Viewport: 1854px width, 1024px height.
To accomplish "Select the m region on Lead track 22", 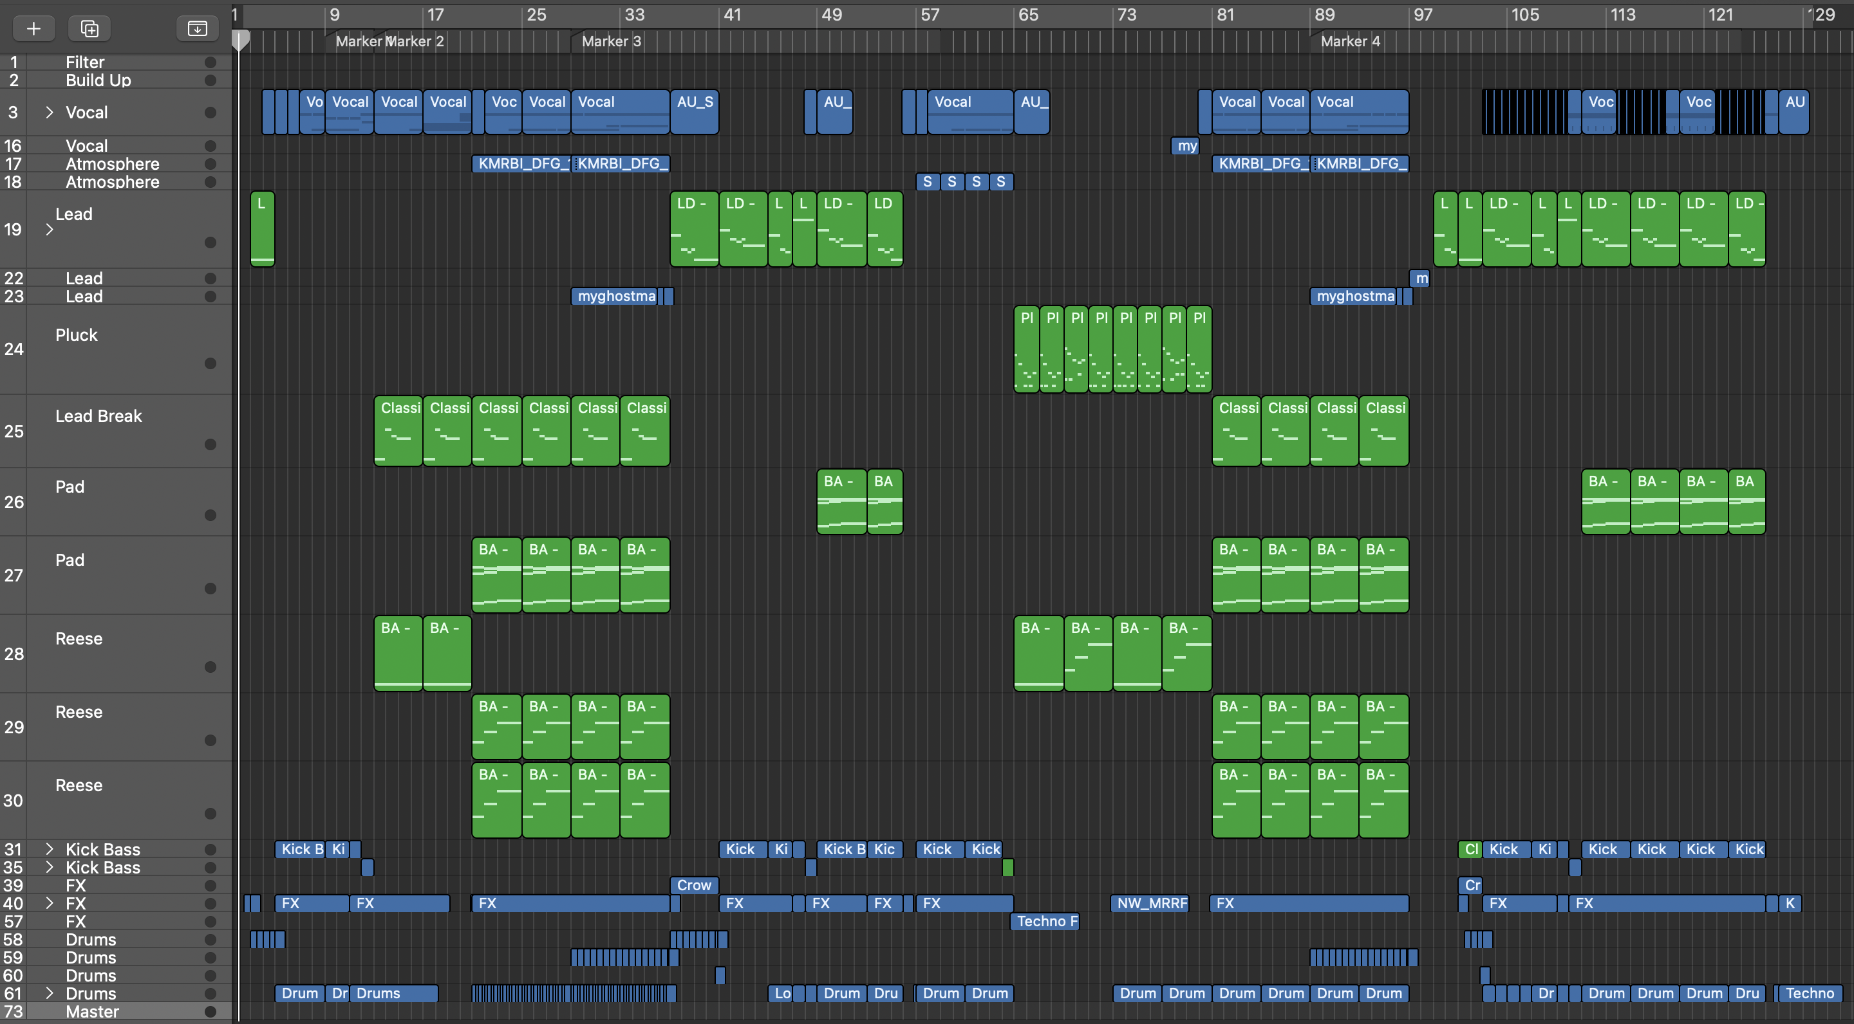I will pos(1419,279).
